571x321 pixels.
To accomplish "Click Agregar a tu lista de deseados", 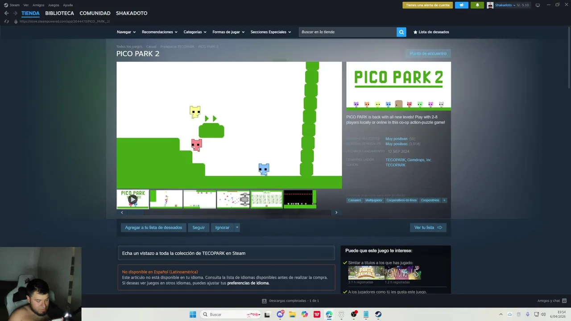I will pyautogui.click(x=153, y=227).
